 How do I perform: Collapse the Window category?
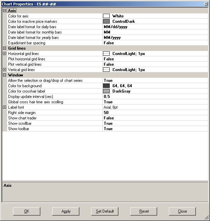point(4,75)
